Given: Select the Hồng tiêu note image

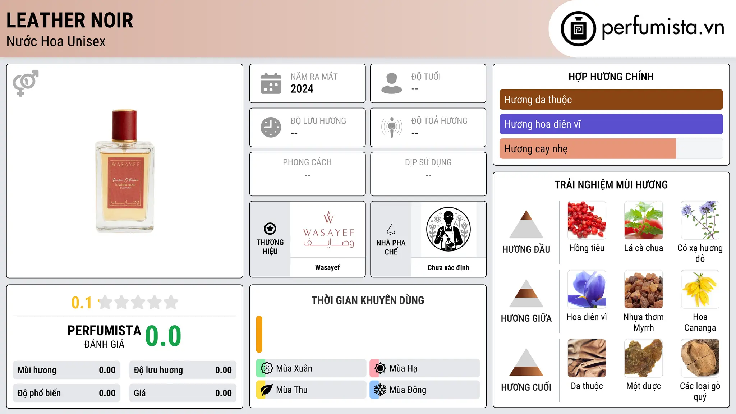Looking at the screenshot, I should pos(587,220).
